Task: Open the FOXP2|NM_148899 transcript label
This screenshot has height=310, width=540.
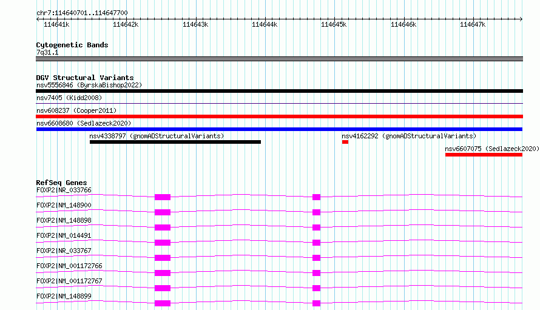Action: click(x=64, y=296)
